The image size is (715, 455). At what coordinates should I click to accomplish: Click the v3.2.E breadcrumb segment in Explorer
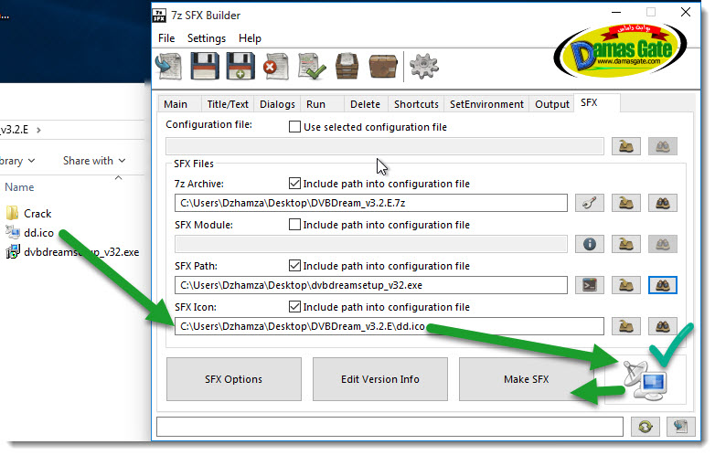[15, 130]
